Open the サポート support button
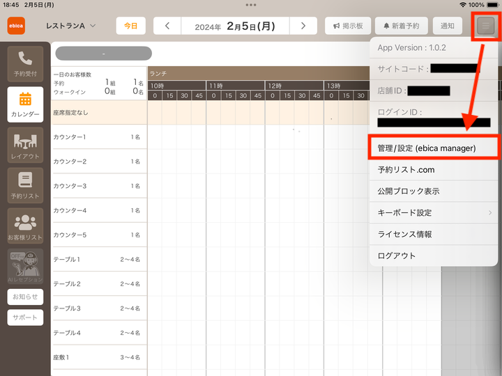This screenshot has height=376, width=502. point(25,318)
